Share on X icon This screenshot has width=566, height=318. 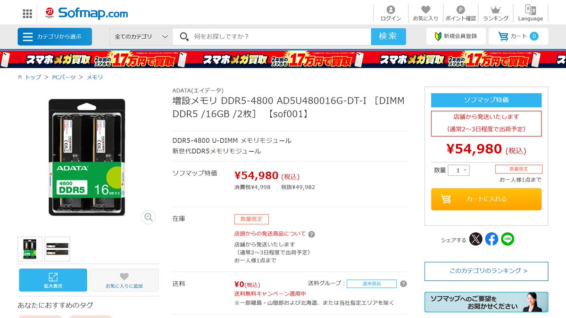click(476, 239)
